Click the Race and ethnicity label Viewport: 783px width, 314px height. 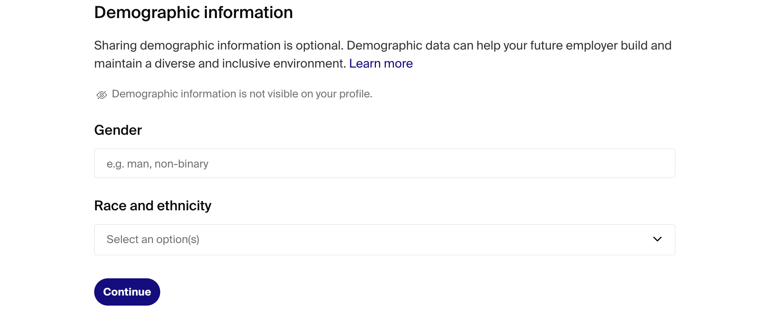(x=153, y=206)
